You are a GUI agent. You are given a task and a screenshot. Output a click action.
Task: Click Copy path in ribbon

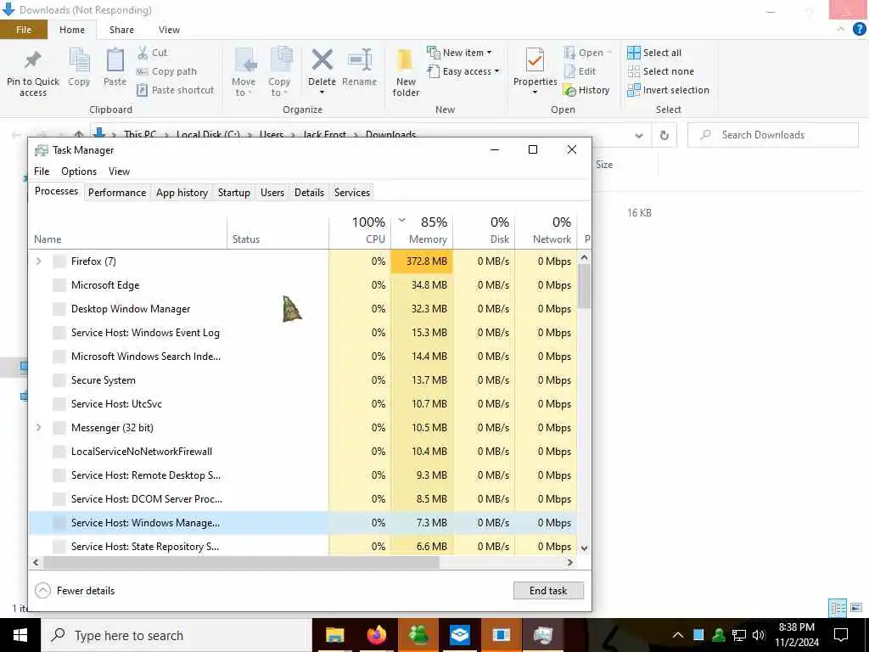pyautogui.click(x=166, y=71)
